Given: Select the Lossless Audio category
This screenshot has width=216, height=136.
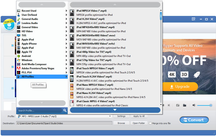Looking at the screenshot, I should [x=42, y=23].
